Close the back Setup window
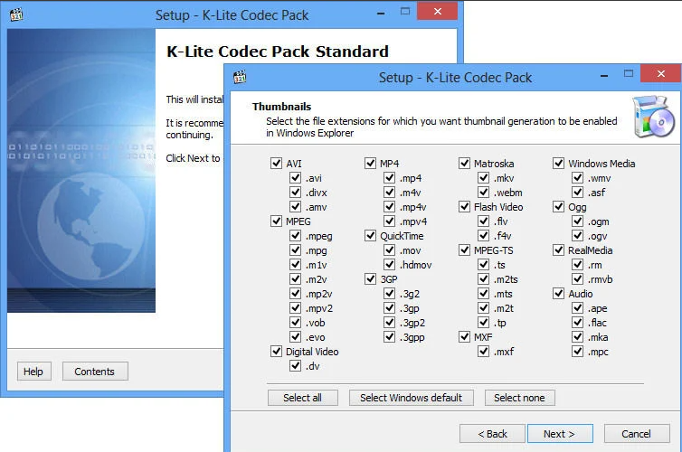 [437, 11]
